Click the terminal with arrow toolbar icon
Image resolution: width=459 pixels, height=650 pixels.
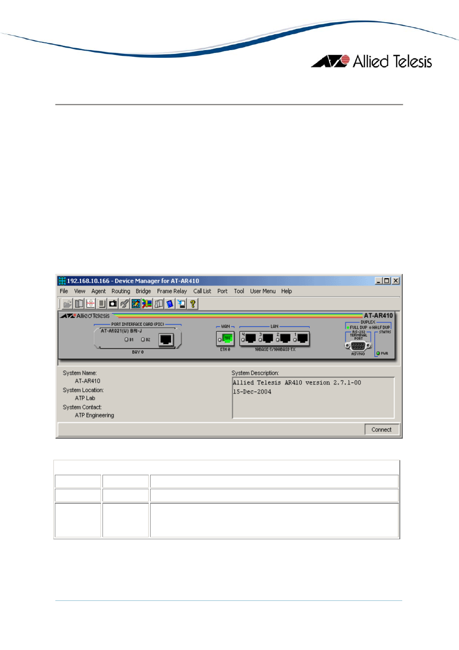[x=181, y=304]
